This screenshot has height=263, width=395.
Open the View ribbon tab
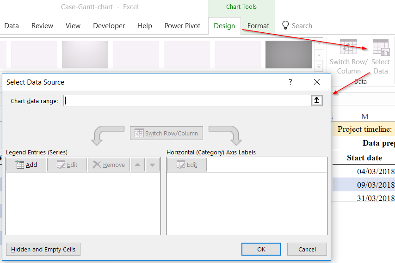coord(73,26)
